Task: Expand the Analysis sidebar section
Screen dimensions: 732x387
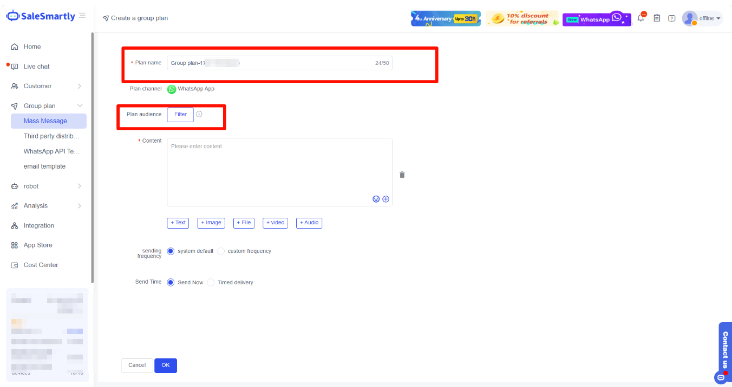Action: click(x=46, y=205)
